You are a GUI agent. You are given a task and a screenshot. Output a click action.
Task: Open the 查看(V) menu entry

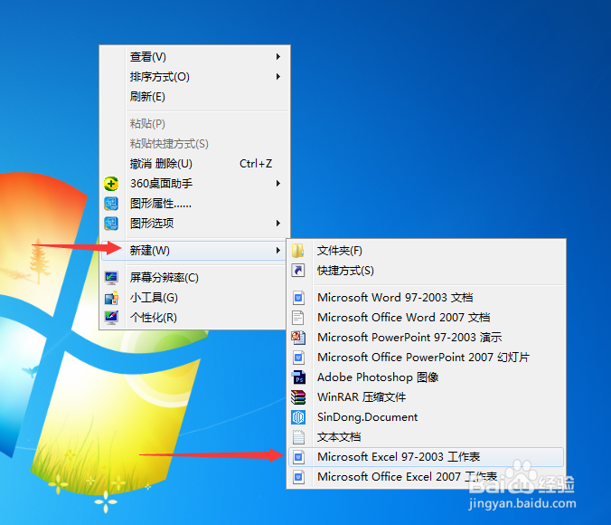(x=195, y=57)
